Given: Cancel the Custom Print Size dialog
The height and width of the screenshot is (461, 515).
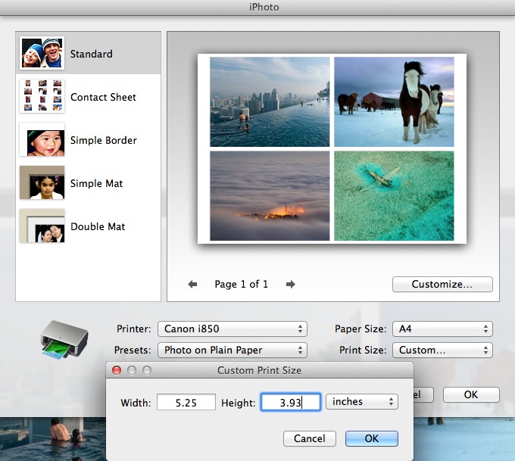Looking at the screenshot, I should (x=310, y=438).
